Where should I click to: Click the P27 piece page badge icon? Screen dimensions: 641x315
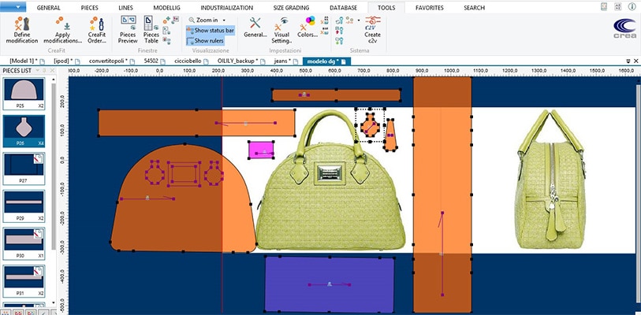pos(39,158)
